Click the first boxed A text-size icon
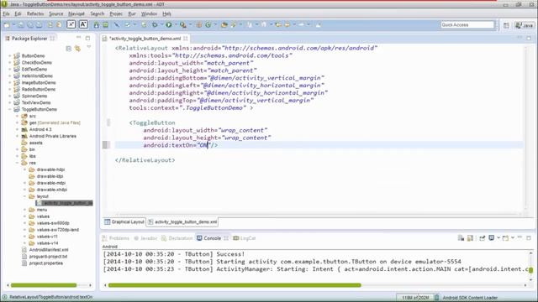Screen dimensions: 538x302 click(71, 24)
